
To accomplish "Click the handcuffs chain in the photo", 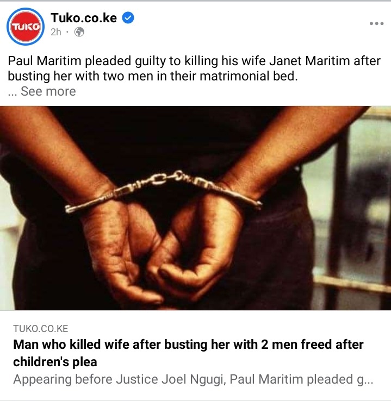I will pos(164,179).
